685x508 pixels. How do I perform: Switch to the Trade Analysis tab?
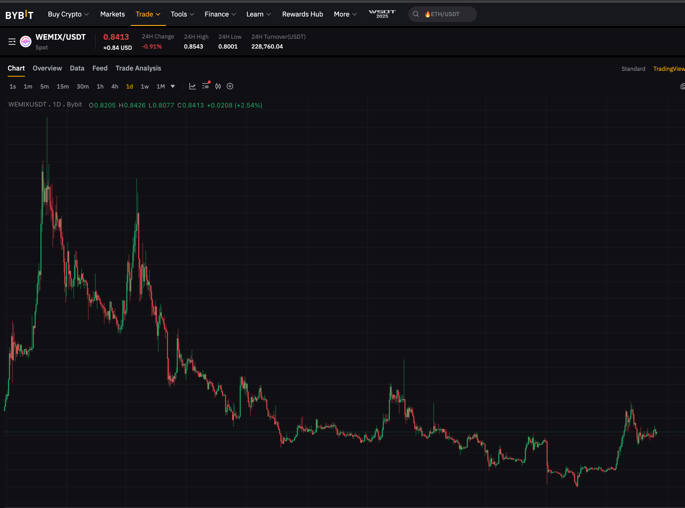point(138,68)
